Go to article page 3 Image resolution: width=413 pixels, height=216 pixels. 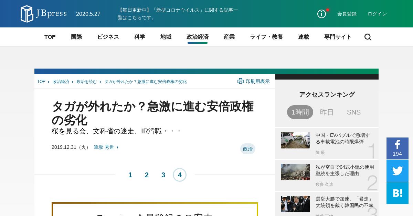point(163,175)
